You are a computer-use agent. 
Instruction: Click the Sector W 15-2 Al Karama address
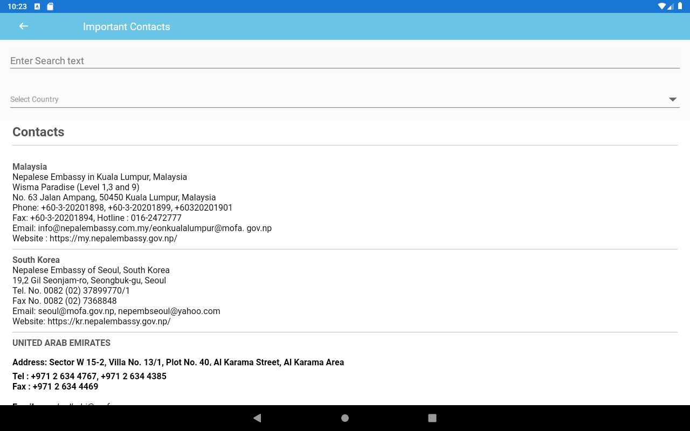(178, 363)
